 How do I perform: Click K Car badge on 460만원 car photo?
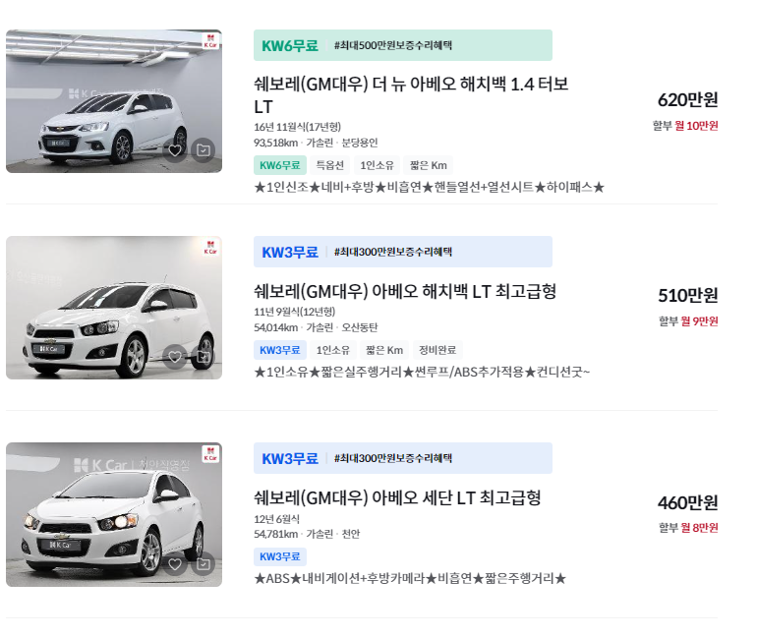(210, 454)
